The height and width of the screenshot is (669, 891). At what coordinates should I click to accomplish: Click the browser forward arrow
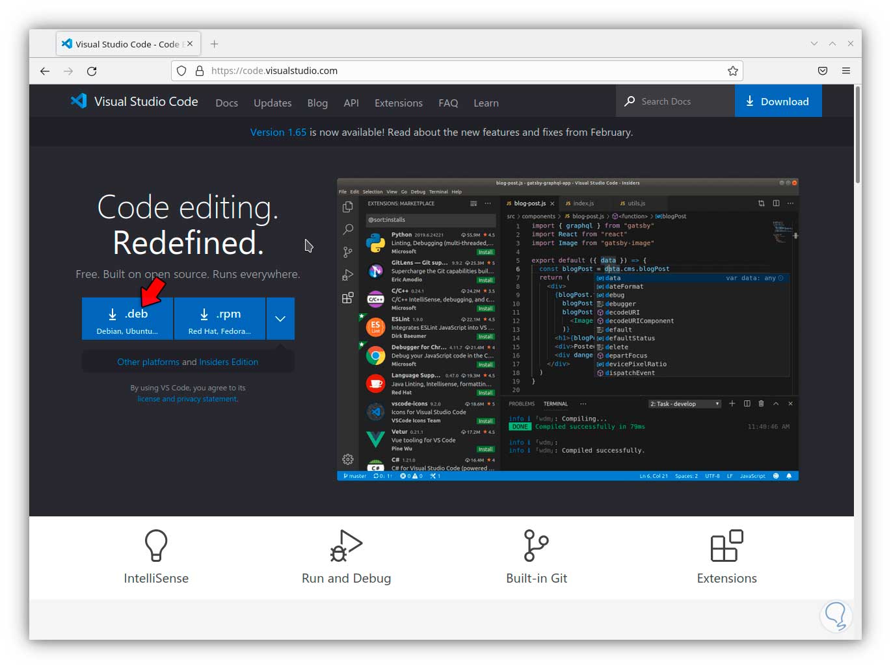tap(68, 71)
